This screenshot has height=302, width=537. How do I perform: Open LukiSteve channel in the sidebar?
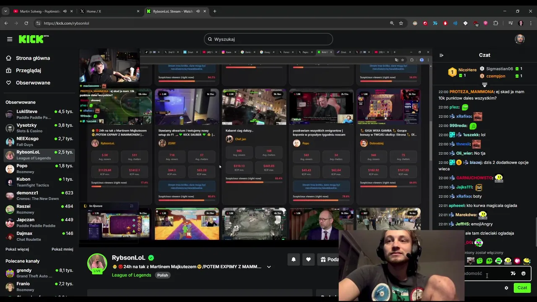pos(39,115)
